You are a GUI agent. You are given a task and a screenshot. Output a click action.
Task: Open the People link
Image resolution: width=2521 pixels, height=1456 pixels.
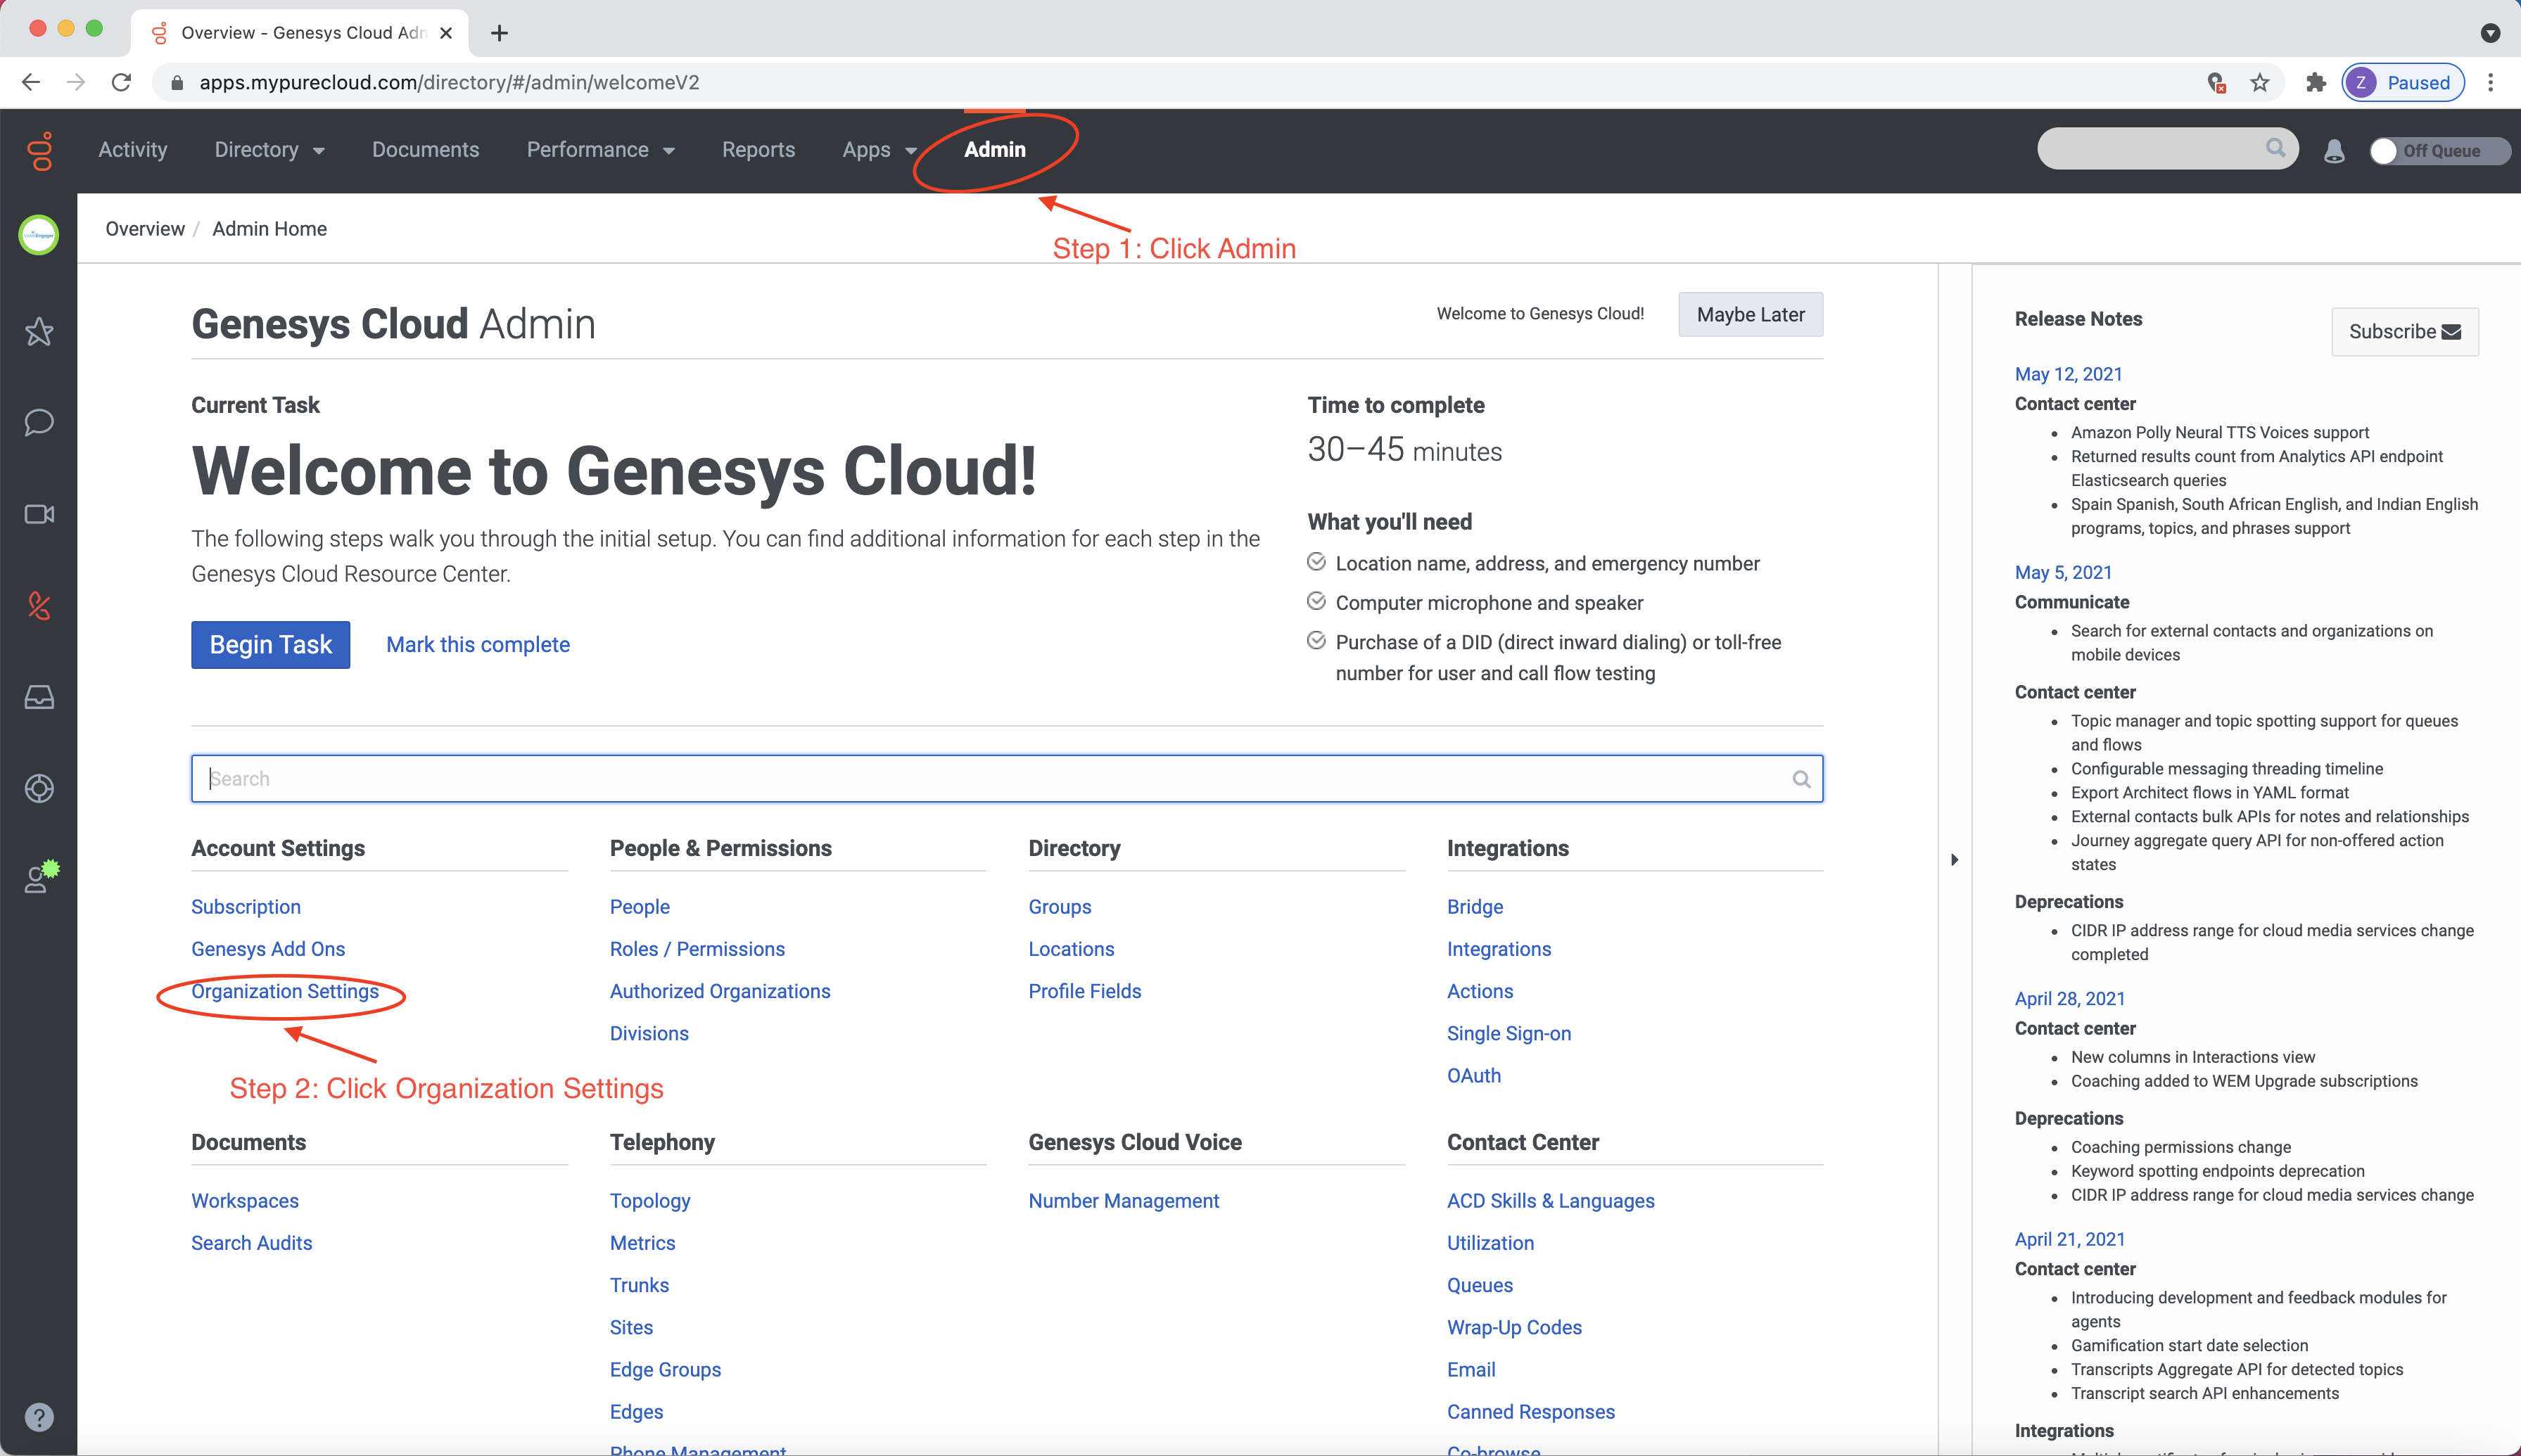pyautogui.click(x=640, y=907)
